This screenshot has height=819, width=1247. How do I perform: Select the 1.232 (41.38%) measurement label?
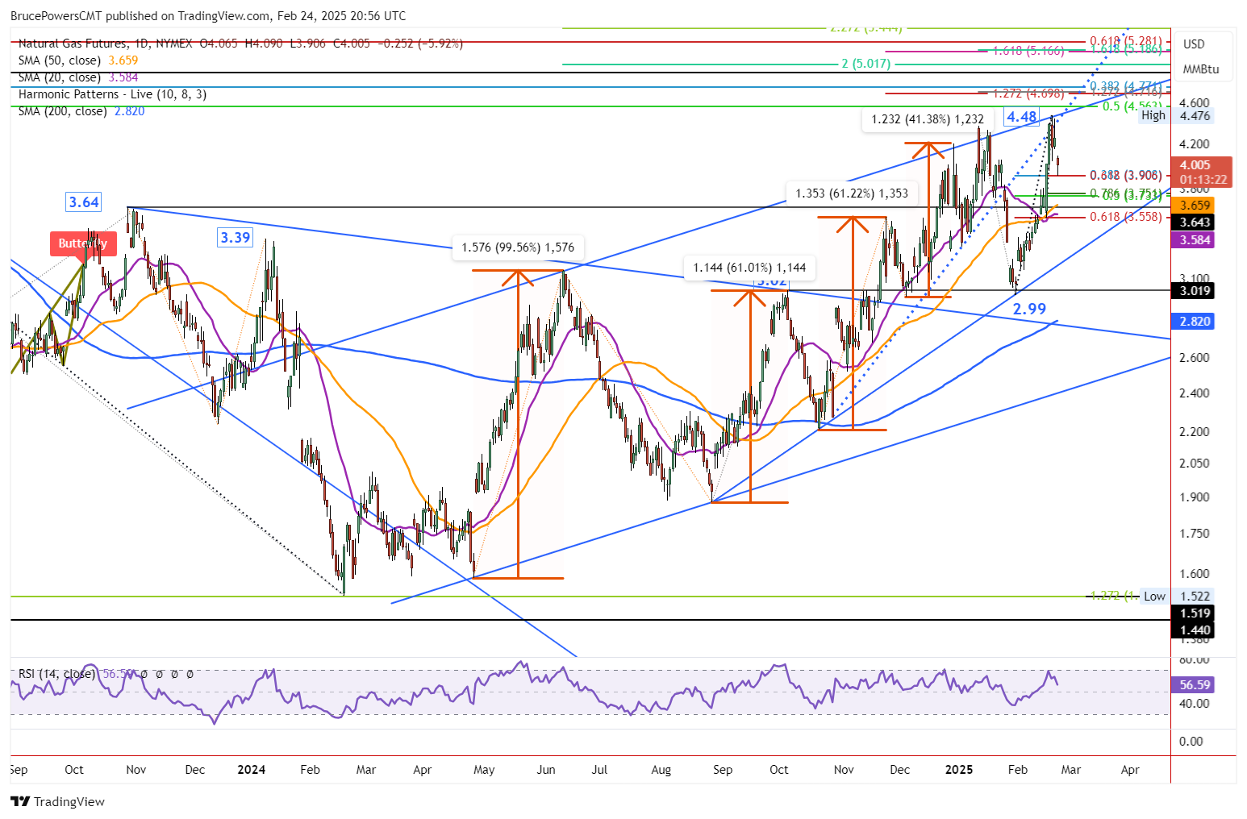[928, 119]
